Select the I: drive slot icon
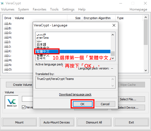 pos(6,42)
